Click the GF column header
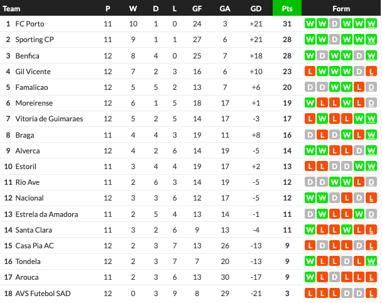This screenshot has width=382, height=303. [x=197, y=8]
